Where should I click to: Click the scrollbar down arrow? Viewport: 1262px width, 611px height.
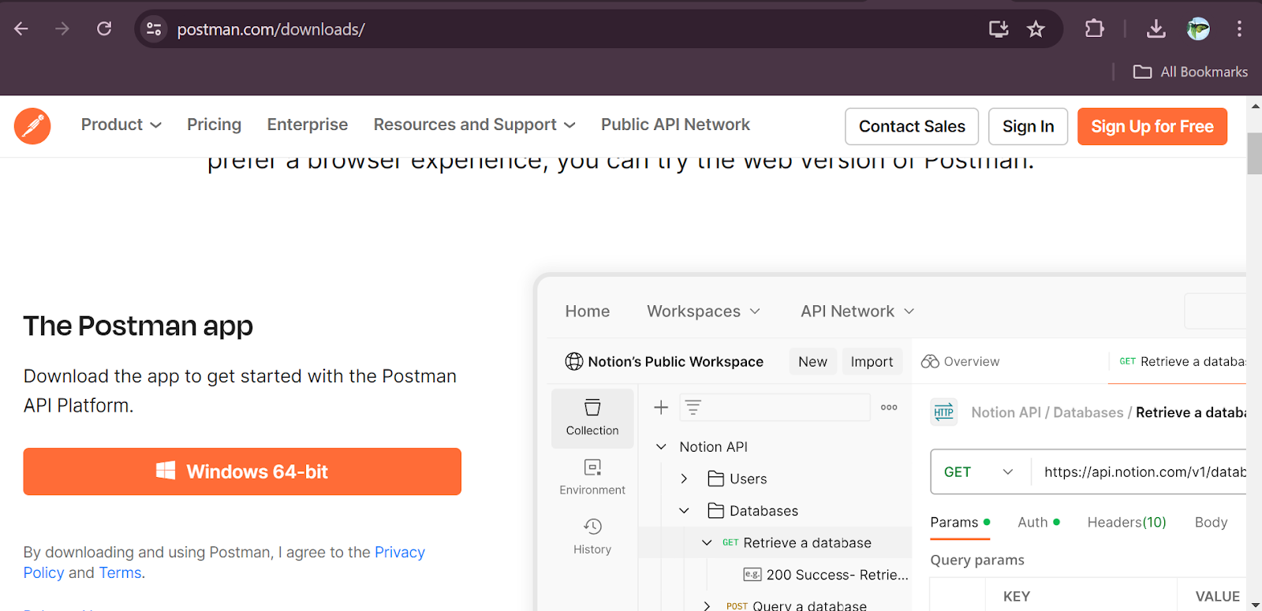tap(1254, 604)
